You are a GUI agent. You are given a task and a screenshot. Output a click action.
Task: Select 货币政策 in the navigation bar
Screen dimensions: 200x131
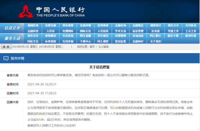[x=68, y=25]
